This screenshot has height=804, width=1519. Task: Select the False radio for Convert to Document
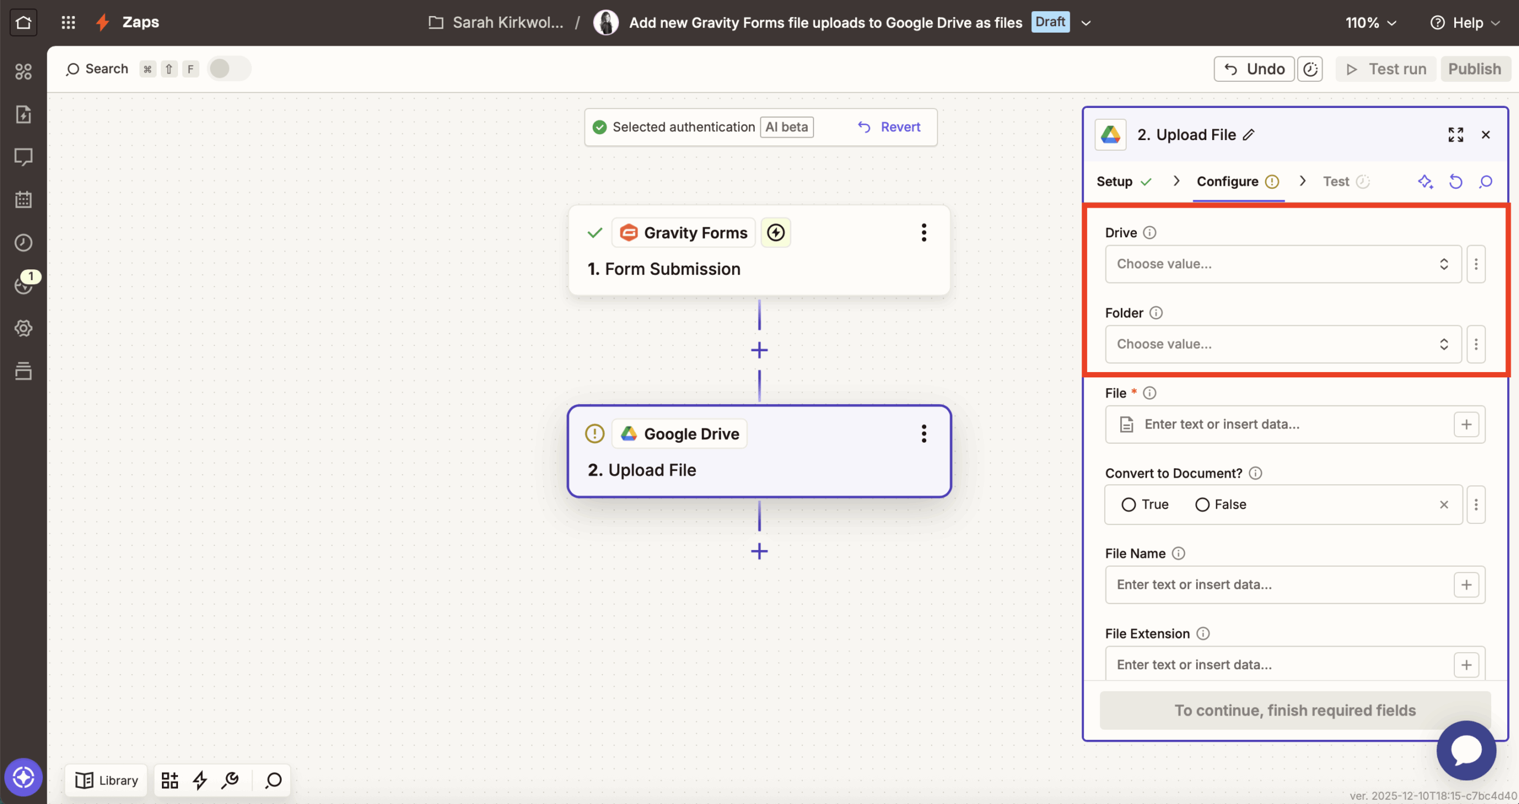pos(1202,504)
